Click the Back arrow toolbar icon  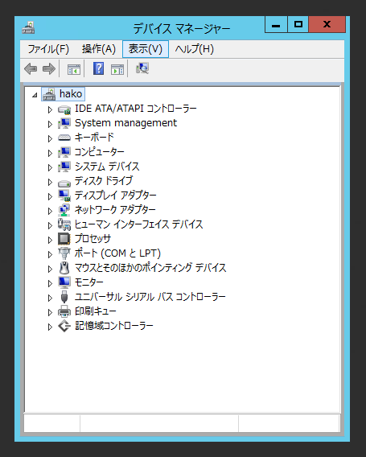[x=31, y=69]
